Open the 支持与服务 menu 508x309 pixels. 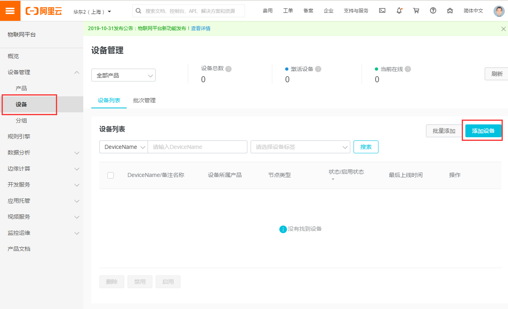(x=356, y=11)
